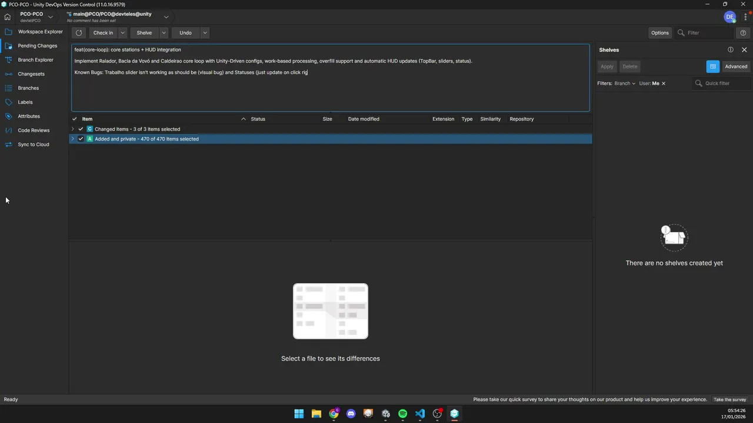Screen dimensions: 753x423
Task: Sort by the Date modified column header
Action: [364, 119]
